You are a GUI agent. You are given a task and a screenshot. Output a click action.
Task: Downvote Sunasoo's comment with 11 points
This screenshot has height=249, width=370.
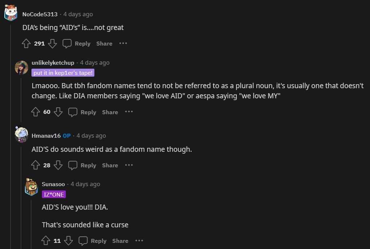point(68,241)
